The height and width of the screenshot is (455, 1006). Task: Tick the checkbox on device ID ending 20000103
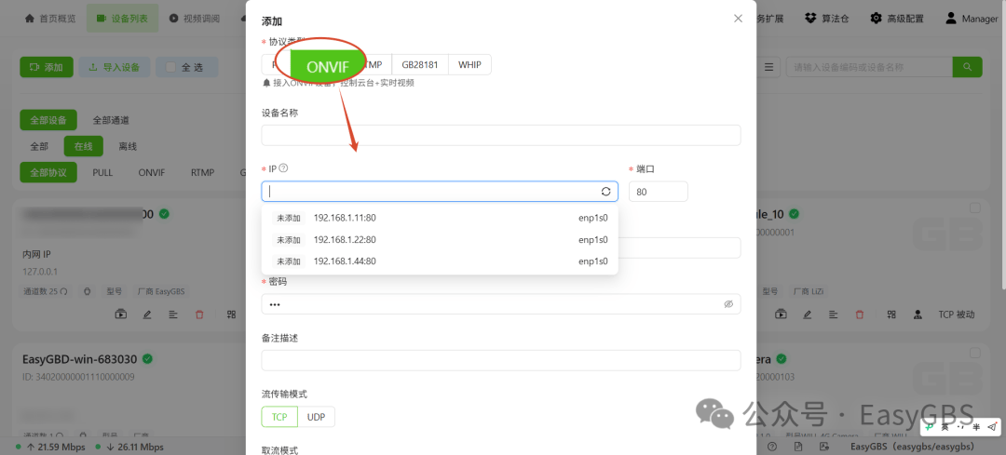[x=974, y=353]
